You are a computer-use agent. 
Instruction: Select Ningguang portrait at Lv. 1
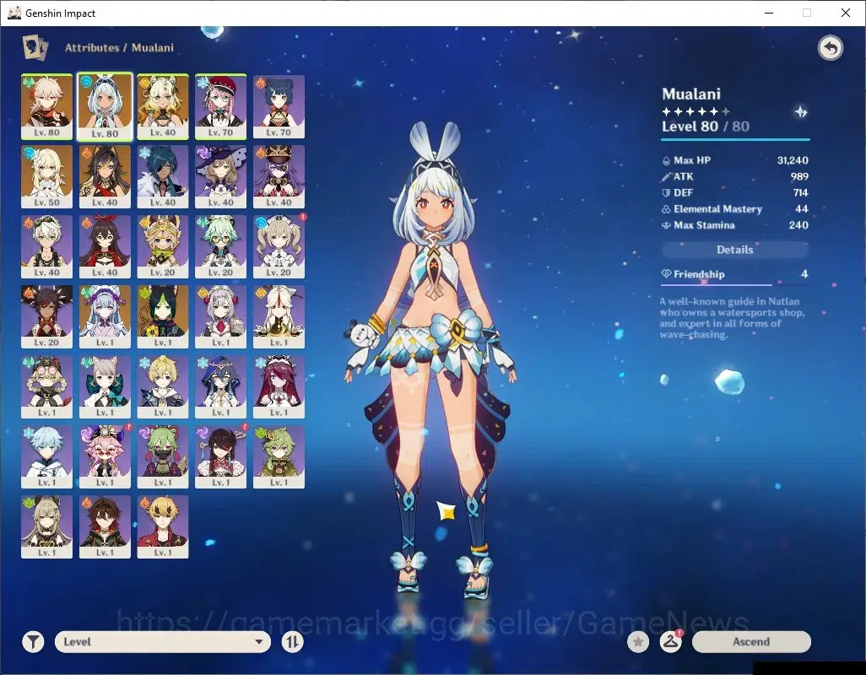[x=279, y=316]
